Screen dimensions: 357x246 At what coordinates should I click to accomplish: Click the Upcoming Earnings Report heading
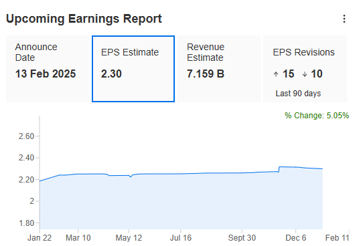pos(84,19)
